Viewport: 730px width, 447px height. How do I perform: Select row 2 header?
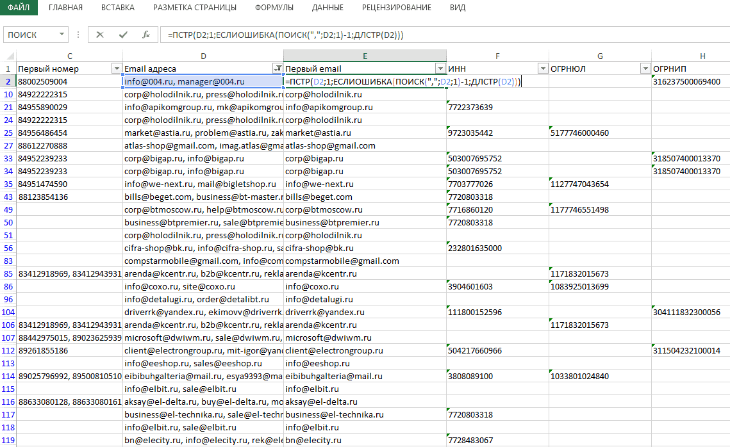coord(8,82)
